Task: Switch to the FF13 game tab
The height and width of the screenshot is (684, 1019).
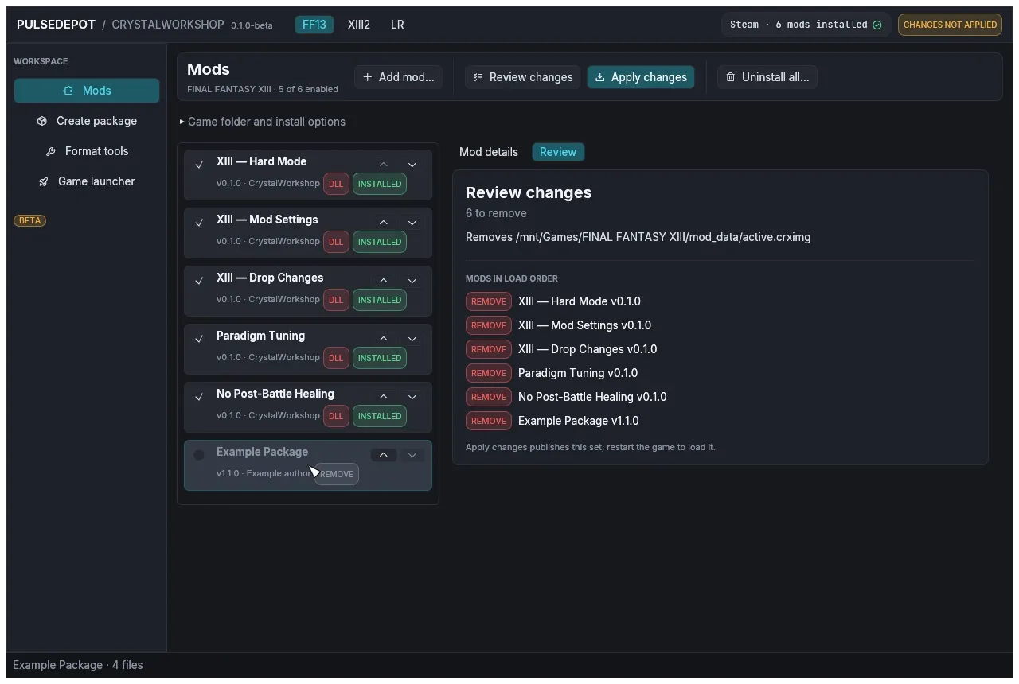Action: (314, 25)
